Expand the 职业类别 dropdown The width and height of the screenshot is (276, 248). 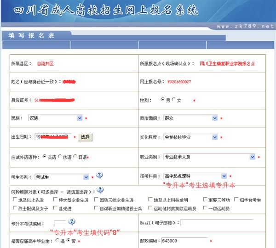[x=209, y=157]
